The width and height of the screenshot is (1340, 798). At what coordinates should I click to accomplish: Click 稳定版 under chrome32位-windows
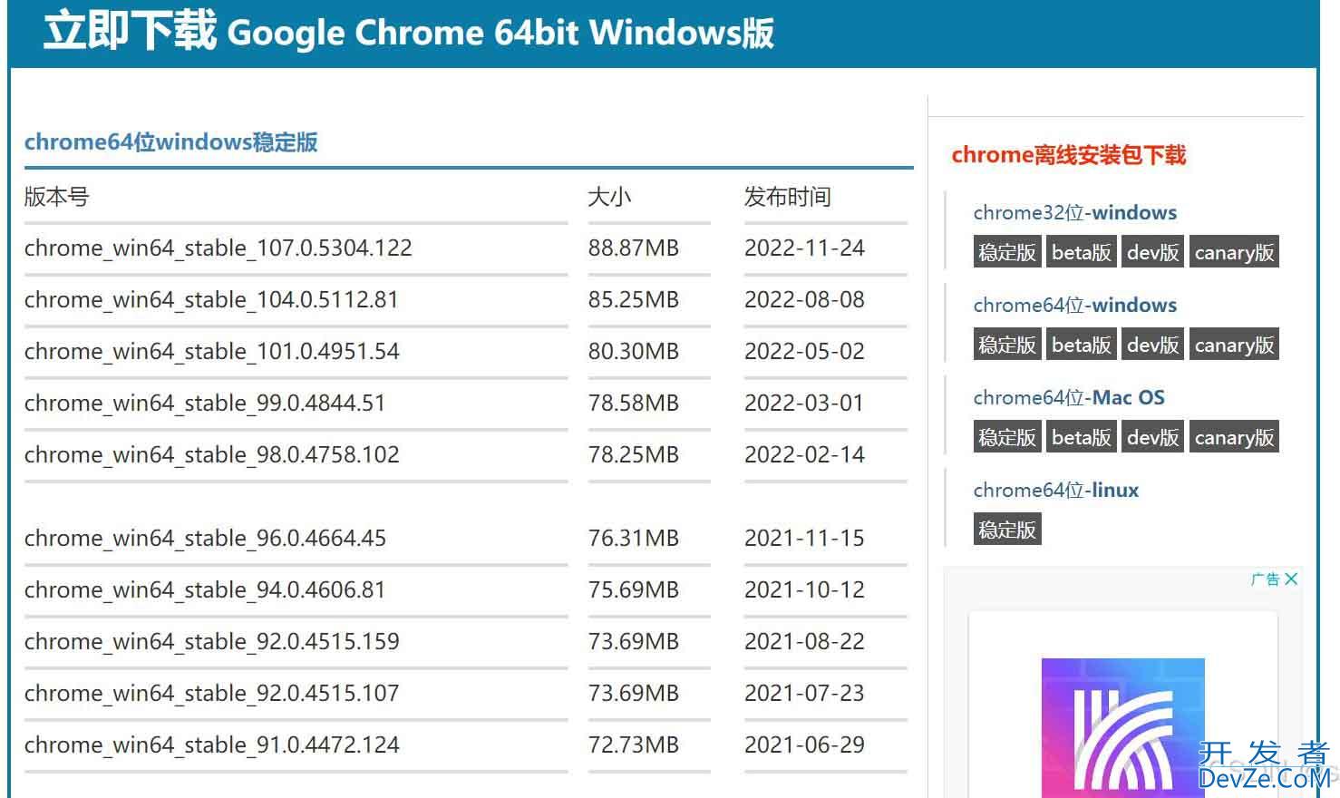click(1007, 252)
